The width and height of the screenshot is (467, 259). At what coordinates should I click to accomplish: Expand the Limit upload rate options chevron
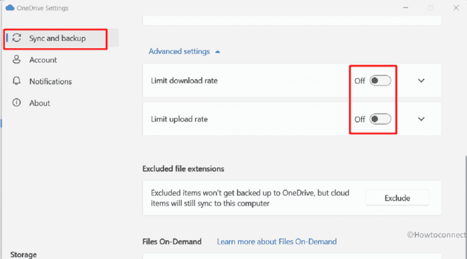point(421,119)
